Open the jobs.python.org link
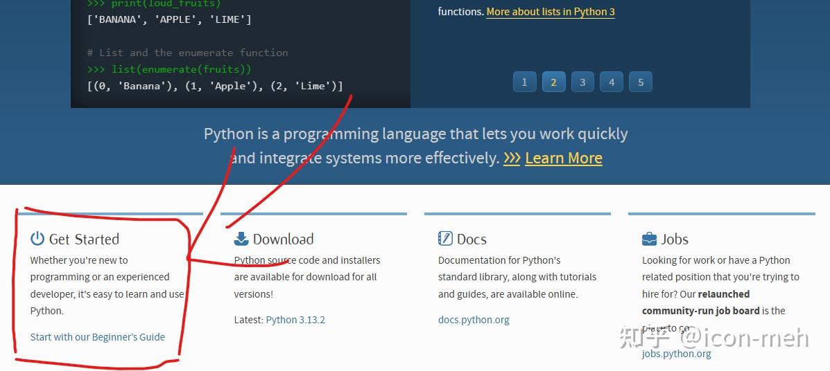Image resolution: width=830 pixels, height=371 pixels. (x=676, y=354)
